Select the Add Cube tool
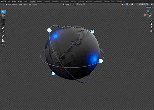Screen dimensions: 154x110 click(3, 45)
